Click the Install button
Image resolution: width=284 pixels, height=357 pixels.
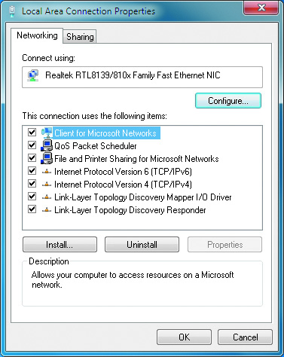pos(60,245)
